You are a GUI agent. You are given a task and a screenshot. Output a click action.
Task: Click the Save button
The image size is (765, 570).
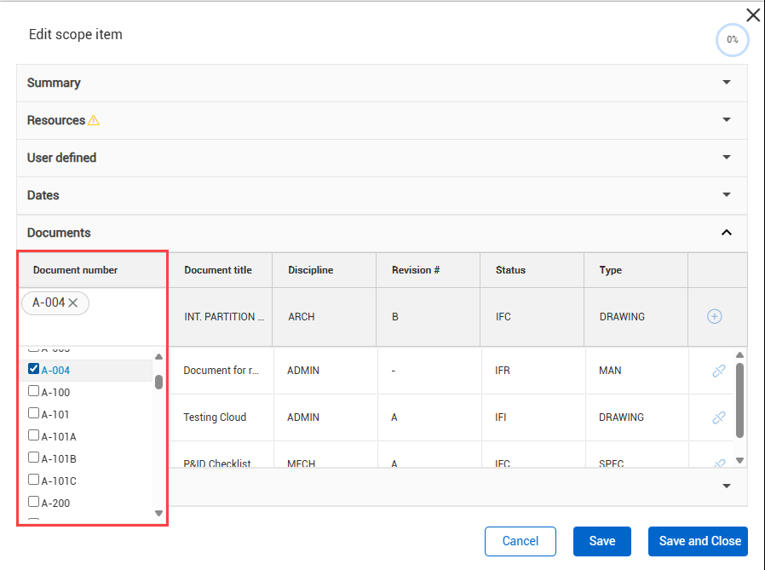click(x=602, y=541)
